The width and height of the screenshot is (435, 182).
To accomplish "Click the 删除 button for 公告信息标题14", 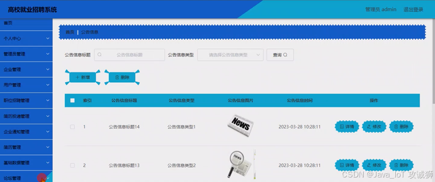I will pyautogui.click(x=401, y=127).
